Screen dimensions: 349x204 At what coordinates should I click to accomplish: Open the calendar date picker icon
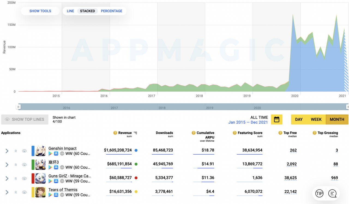[x=276, y=119]
